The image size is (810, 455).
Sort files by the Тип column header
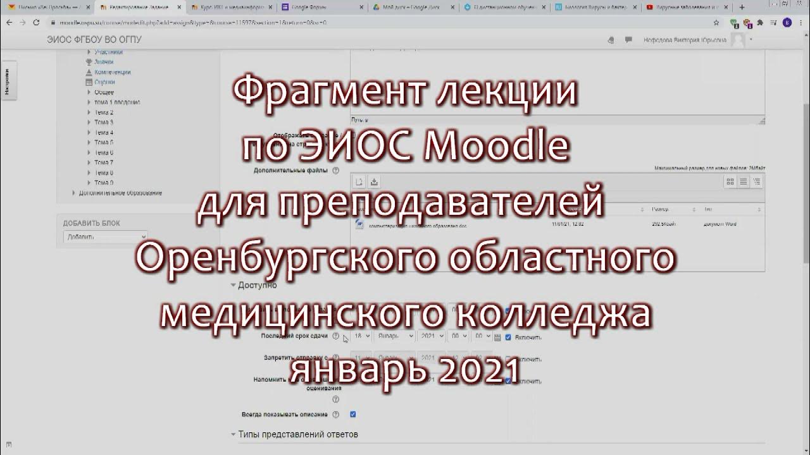click(x=707, y=209)
